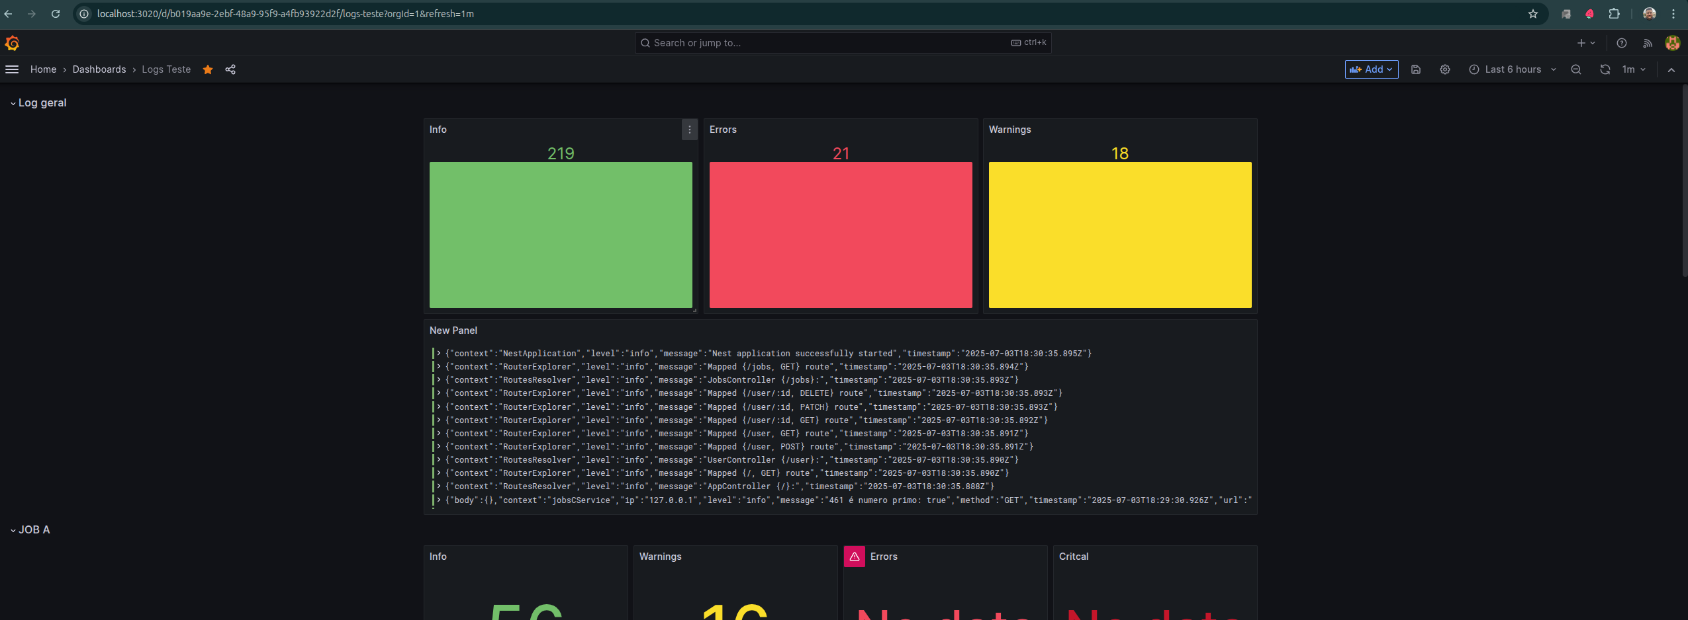Click the Warnings panel title in Log geral
This screenshot has width=1688, height=620.
(1009, 130)
